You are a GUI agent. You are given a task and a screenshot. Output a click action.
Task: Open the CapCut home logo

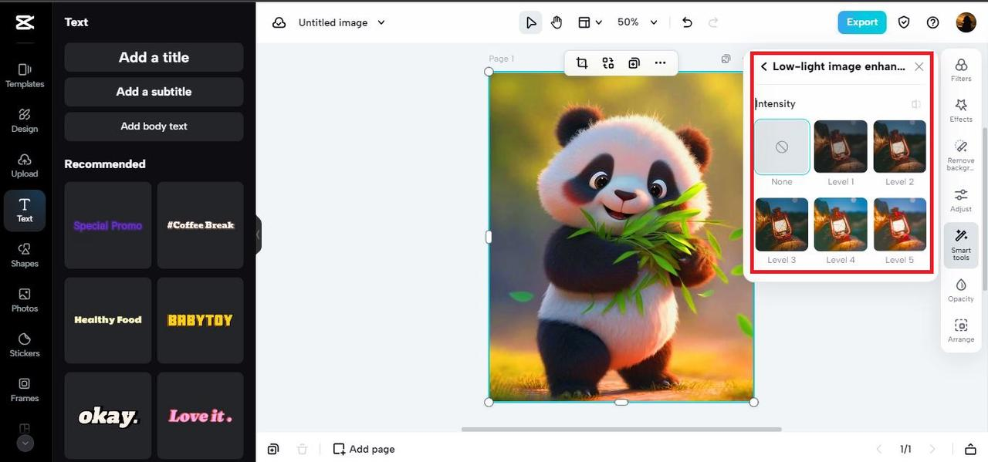point(25,22)
